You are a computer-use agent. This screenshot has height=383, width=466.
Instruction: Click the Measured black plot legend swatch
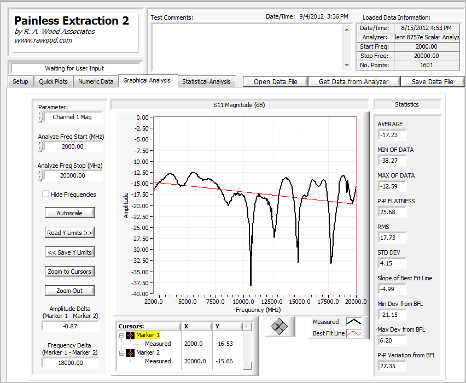tap(354, 322)
